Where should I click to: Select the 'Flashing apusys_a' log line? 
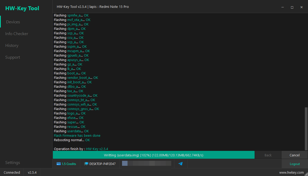coord(72,60)
